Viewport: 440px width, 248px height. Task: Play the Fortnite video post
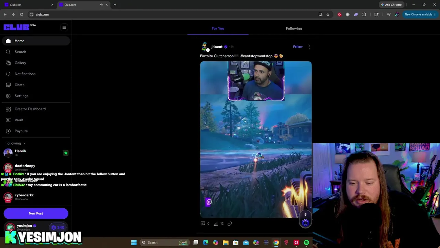point(256,139)
